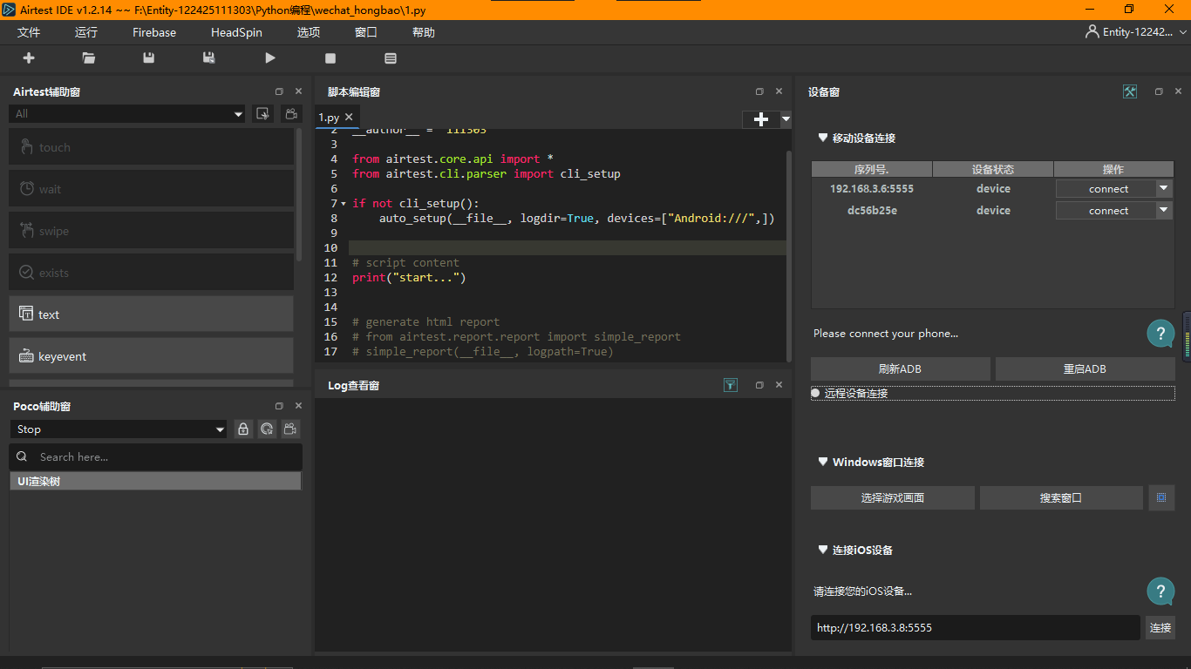Click the user account icon Entity-12242

click(x=1092, y=31)
